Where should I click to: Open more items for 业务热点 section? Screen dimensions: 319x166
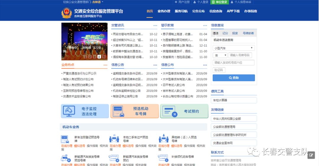(105, 65)
